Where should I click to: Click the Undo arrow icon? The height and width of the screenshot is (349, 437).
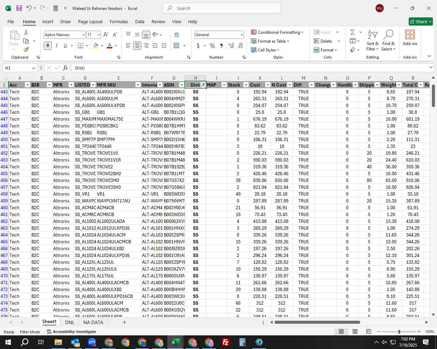tap(29, 8)
